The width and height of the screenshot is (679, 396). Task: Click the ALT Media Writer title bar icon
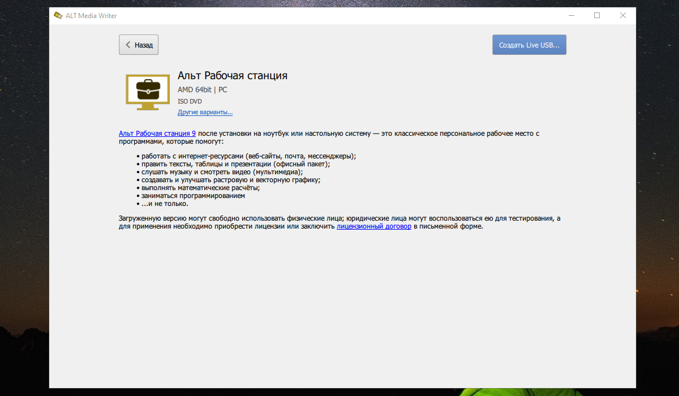[x=58, y=16]
